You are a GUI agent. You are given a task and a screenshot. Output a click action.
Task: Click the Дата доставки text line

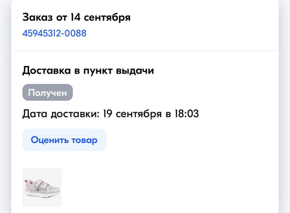[111, 113]
